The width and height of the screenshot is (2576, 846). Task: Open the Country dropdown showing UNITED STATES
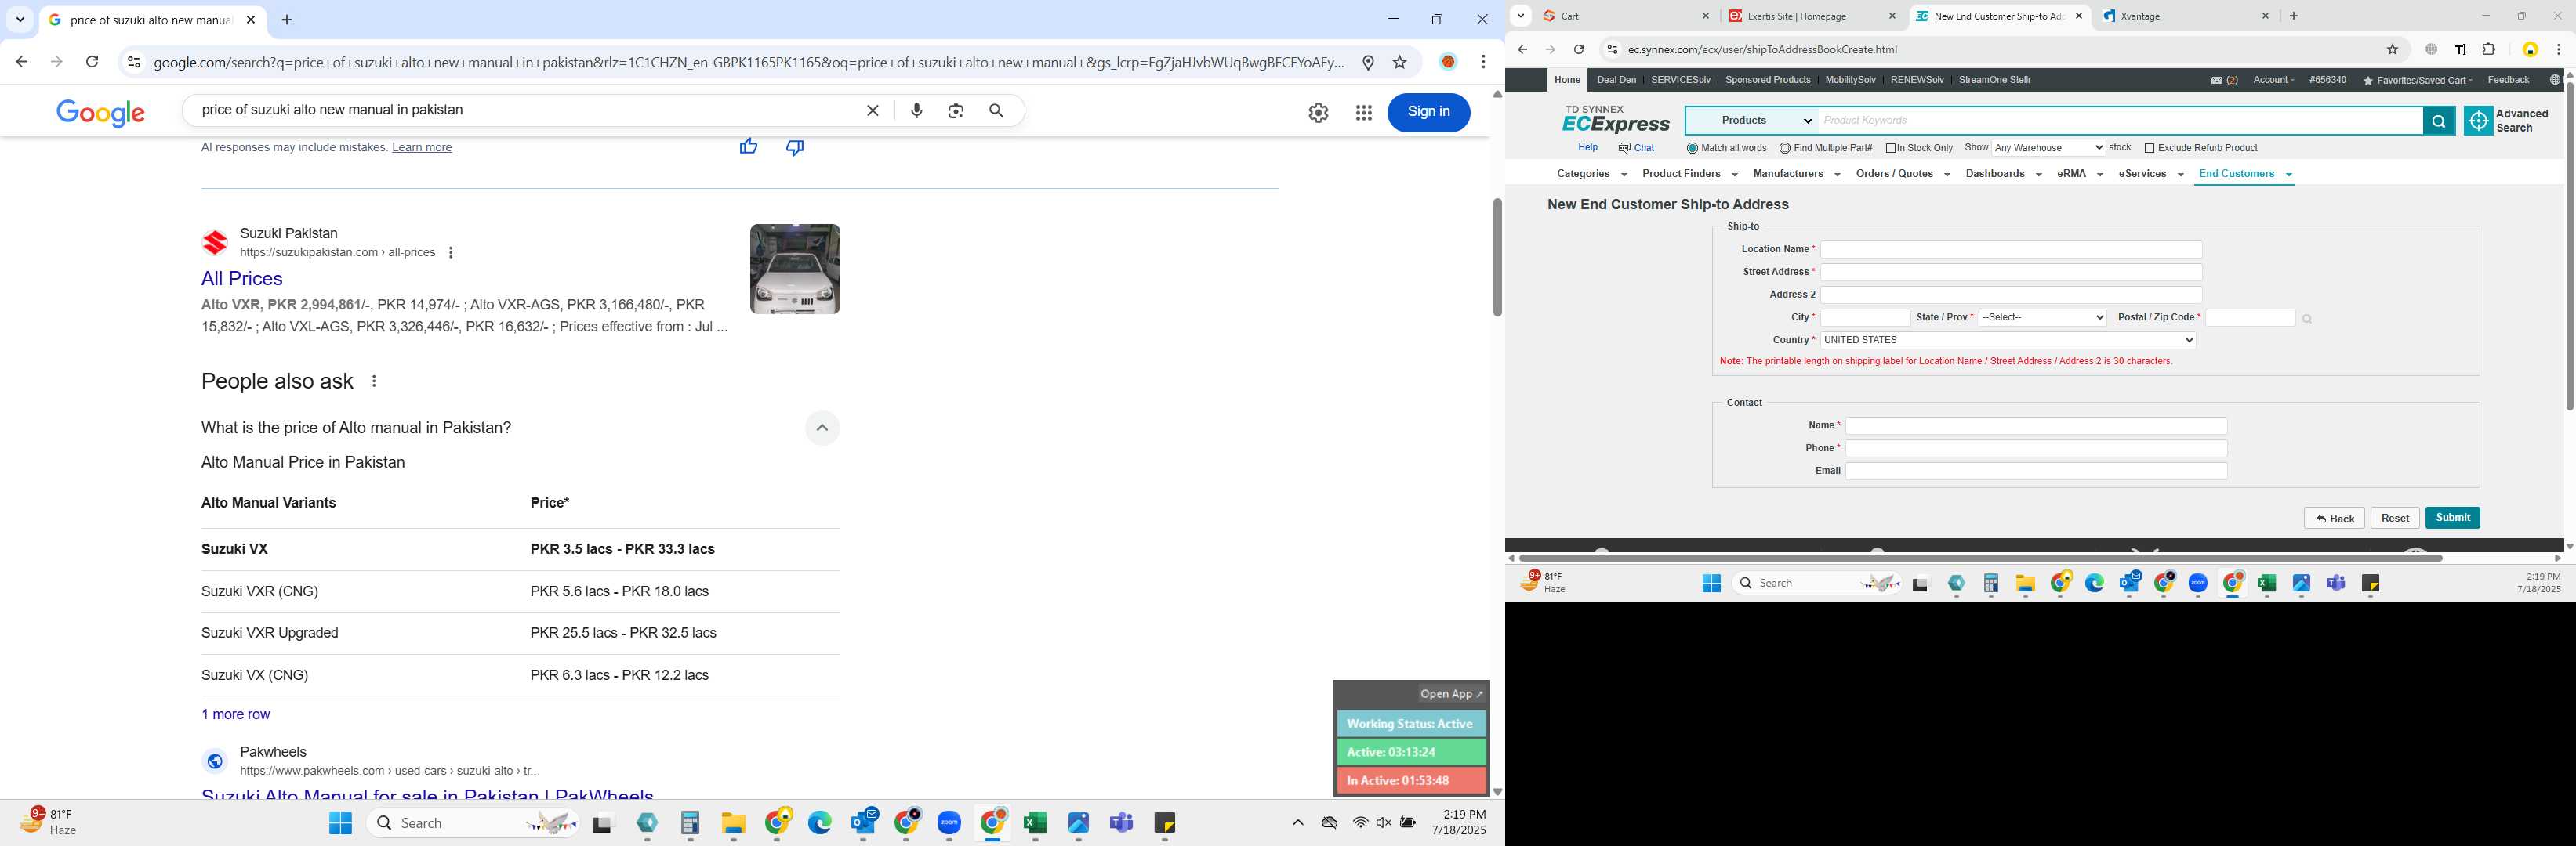coord(2007,341)
